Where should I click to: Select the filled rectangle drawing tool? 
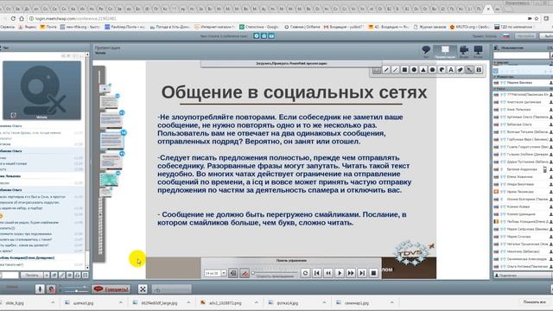click(x=404, y=70)
